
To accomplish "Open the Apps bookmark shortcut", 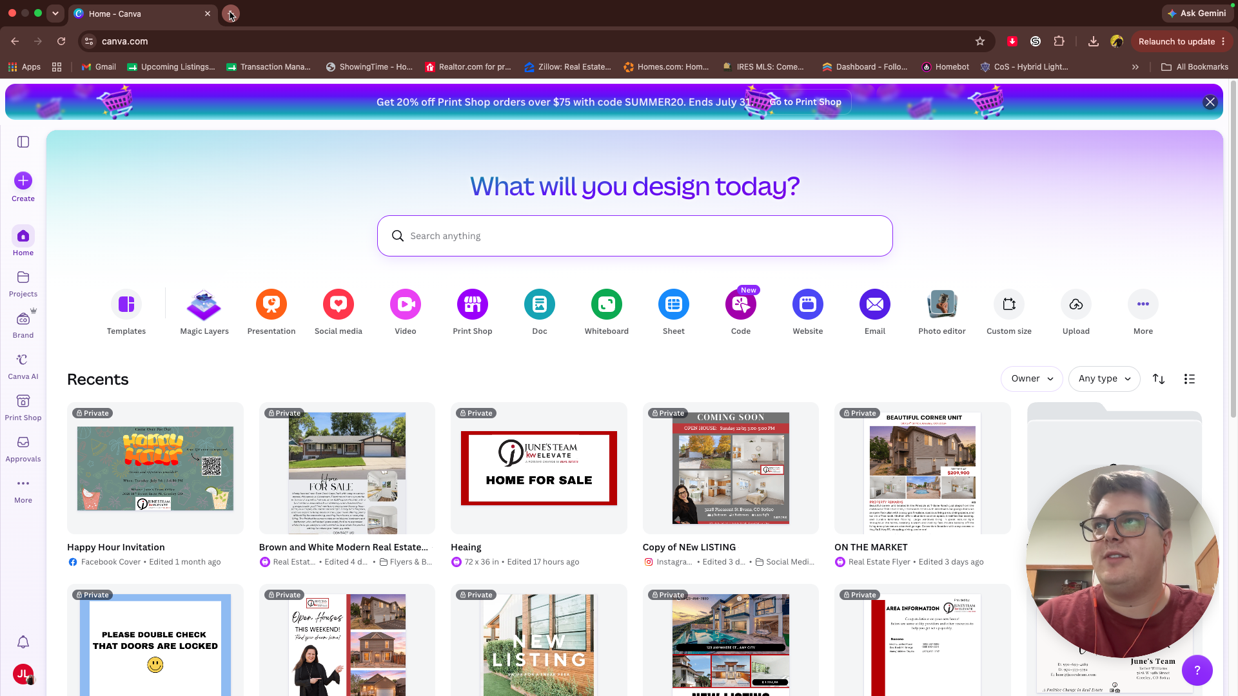I will 24,67.
